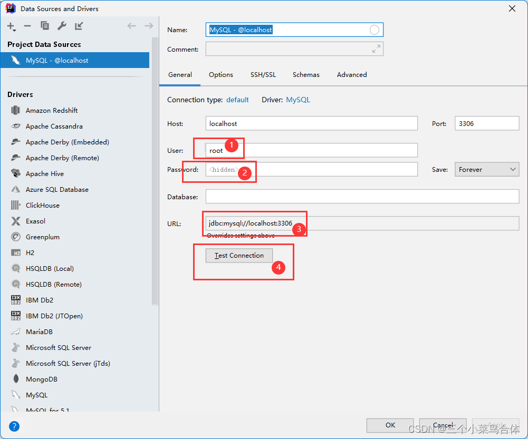
Task: Click the Forward arrow icon
Action: 149,26
